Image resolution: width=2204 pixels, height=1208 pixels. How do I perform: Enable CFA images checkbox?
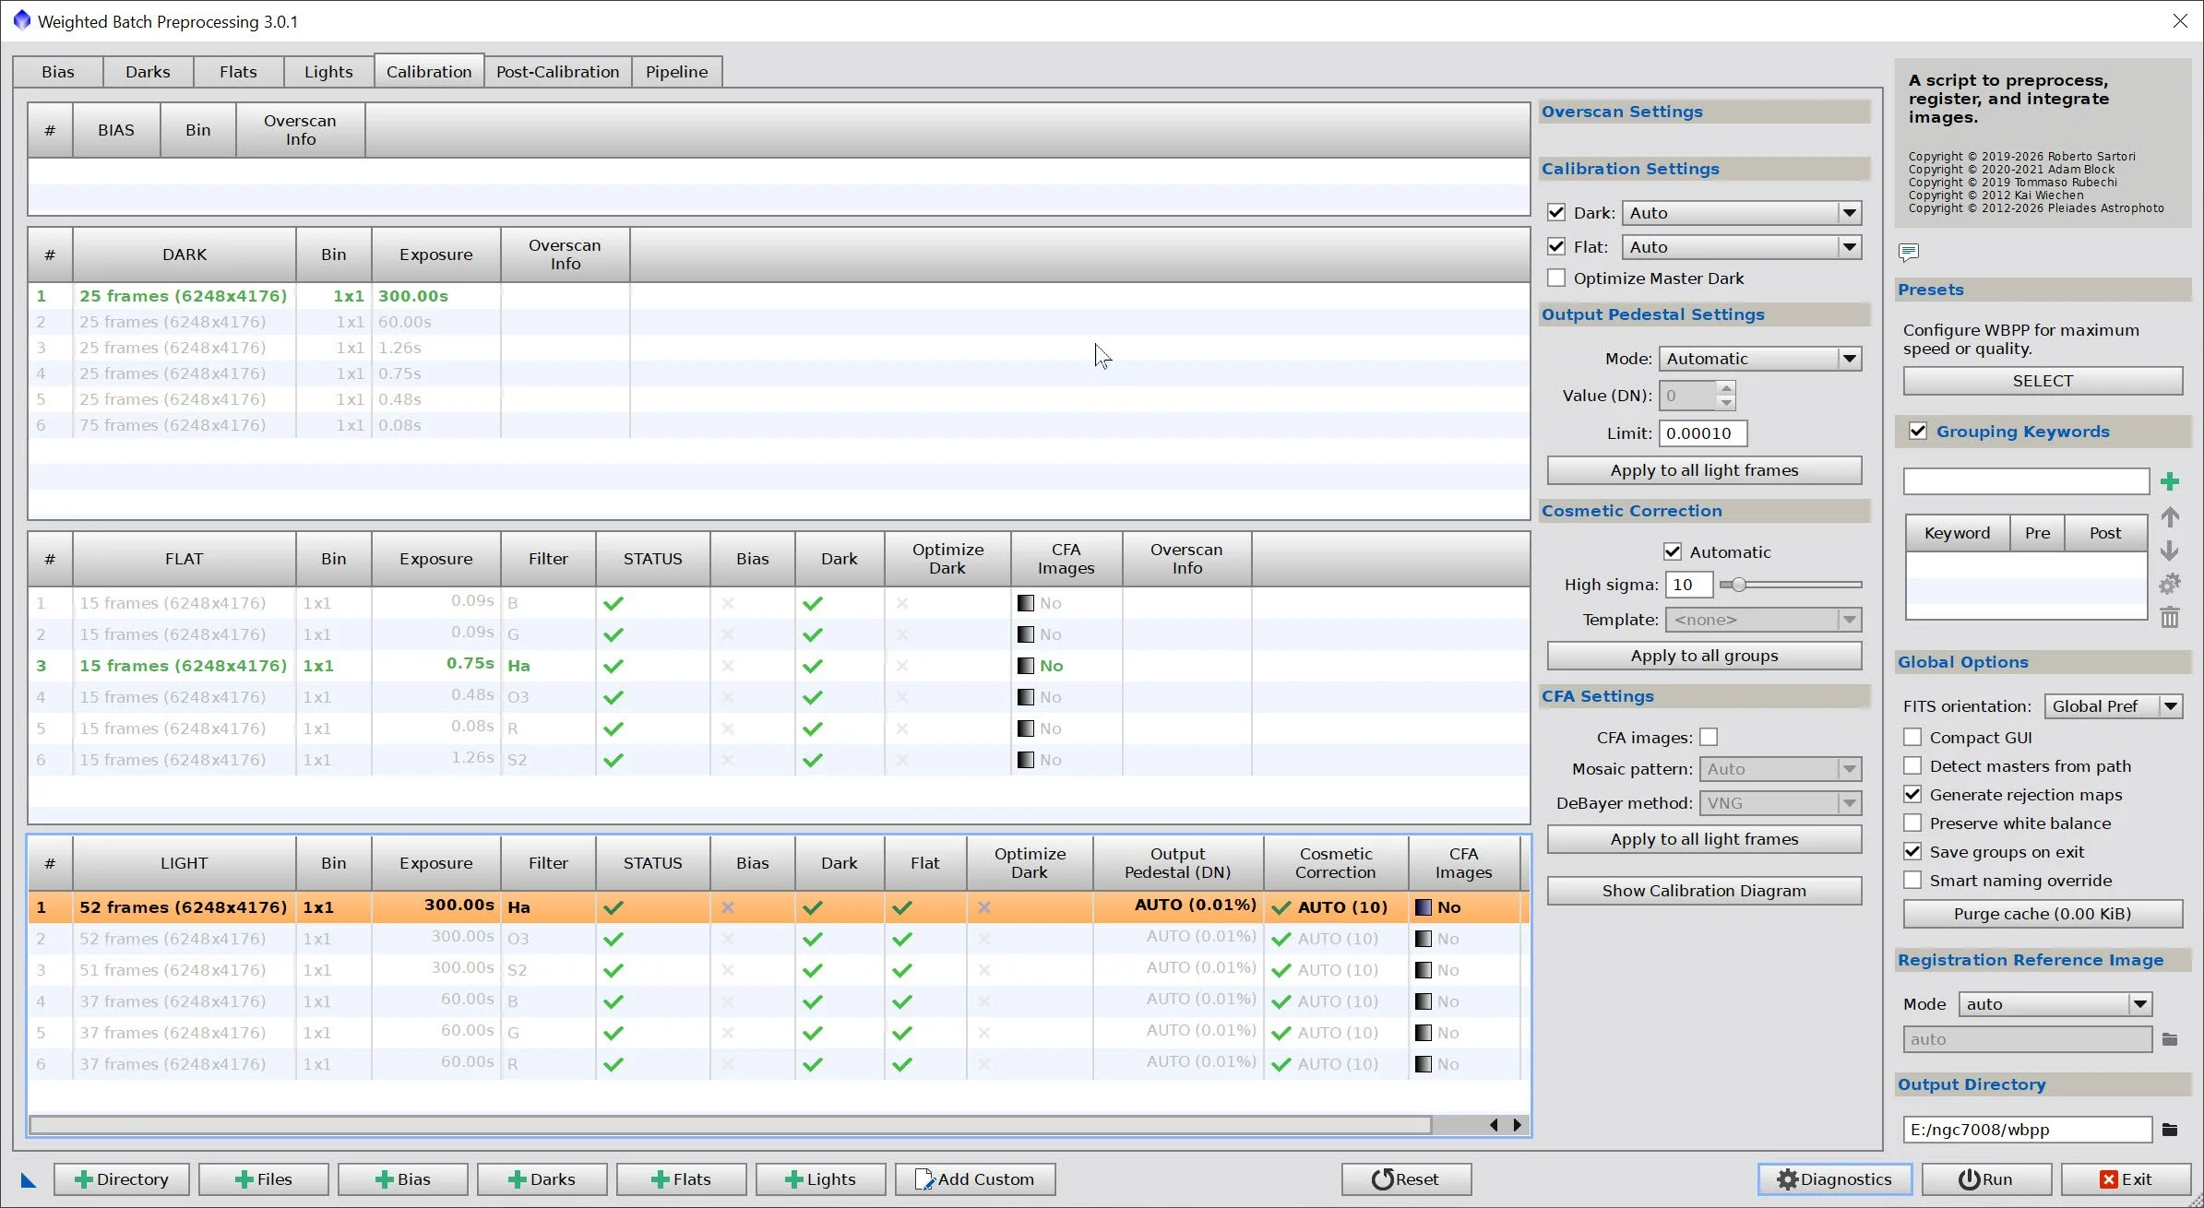[1709, 737]
